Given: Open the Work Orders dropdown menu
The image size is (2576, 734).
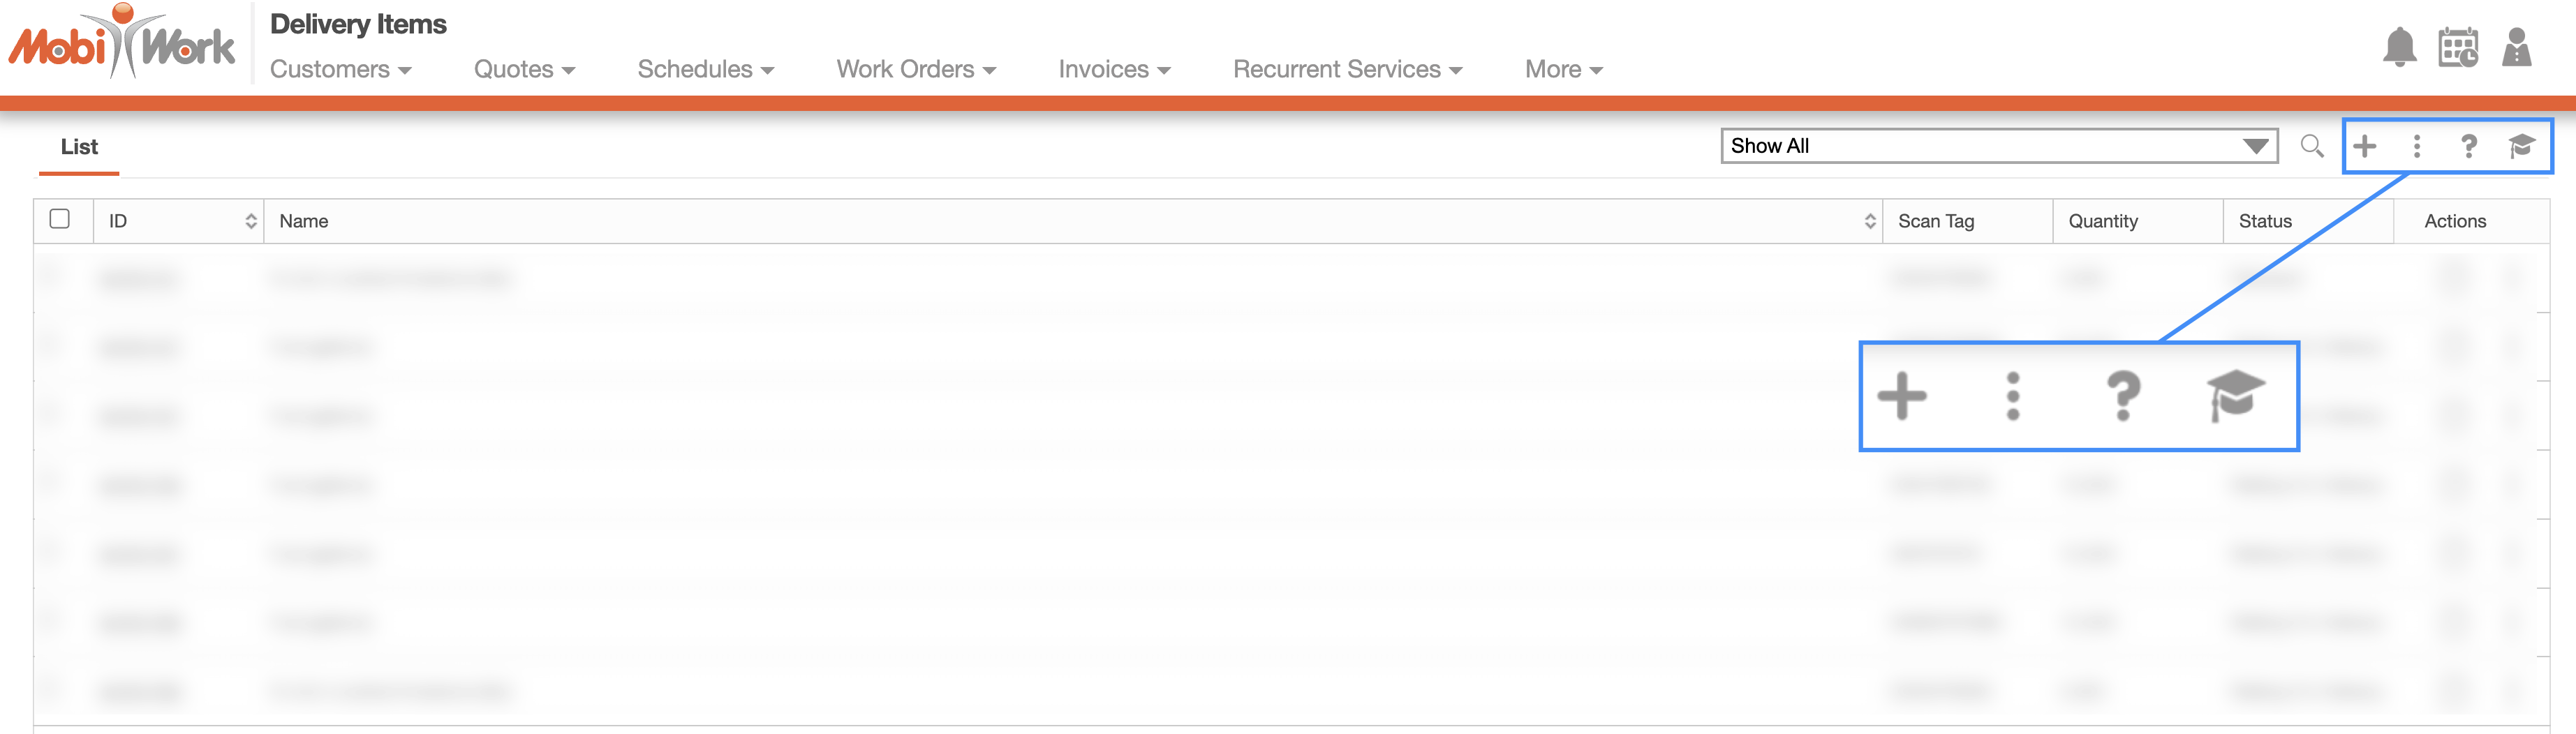Looking at the screenshot, I should (916, 69).
